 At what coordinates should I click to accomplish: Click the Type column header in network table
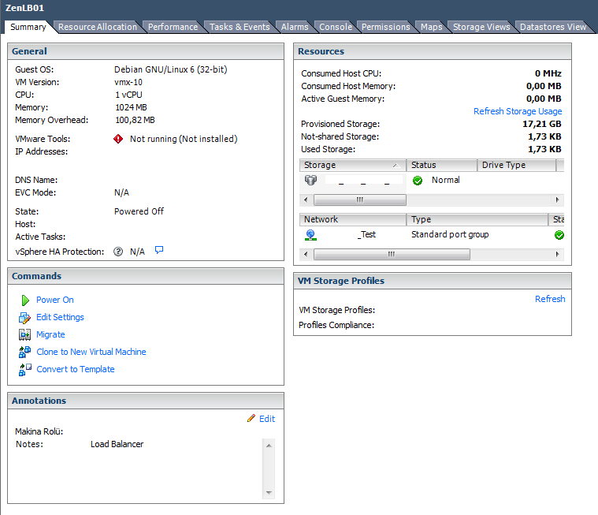coord(477,219)
